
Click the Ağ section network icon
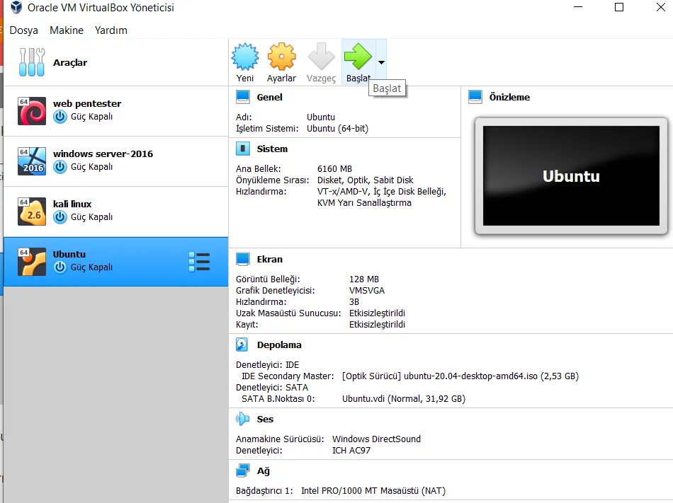[x=243, y=470]
